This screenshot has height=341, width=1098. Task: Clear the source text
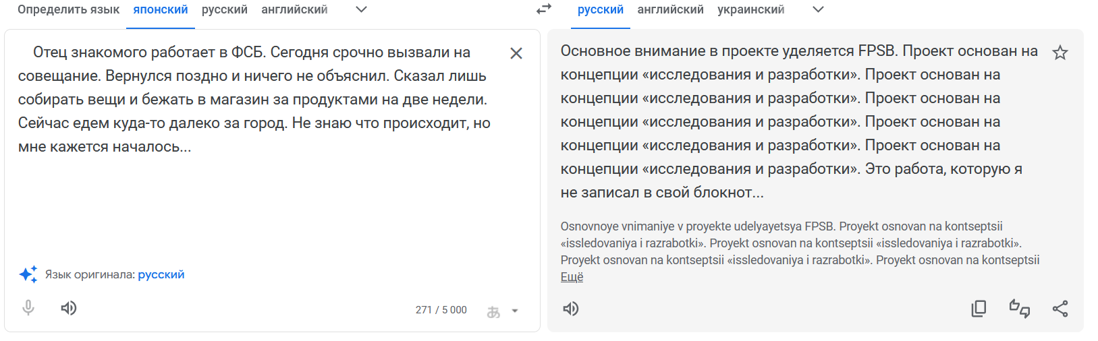click(x=516, y=53)
